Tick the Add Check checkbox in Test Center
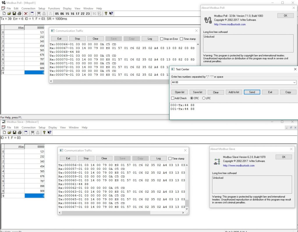298x232 pixels. click(x=173, y=98)
